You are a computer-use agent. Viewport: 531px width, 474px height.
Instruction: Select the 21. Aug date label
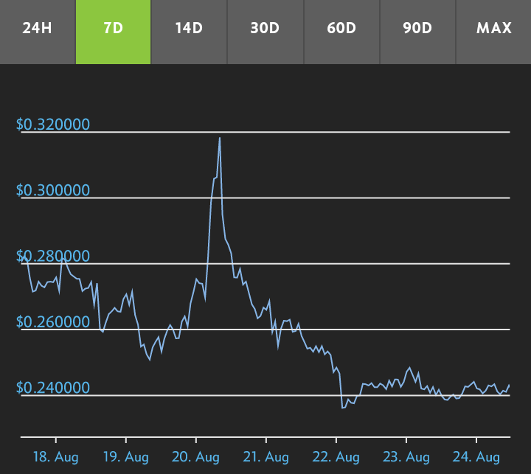pos(265,457)
